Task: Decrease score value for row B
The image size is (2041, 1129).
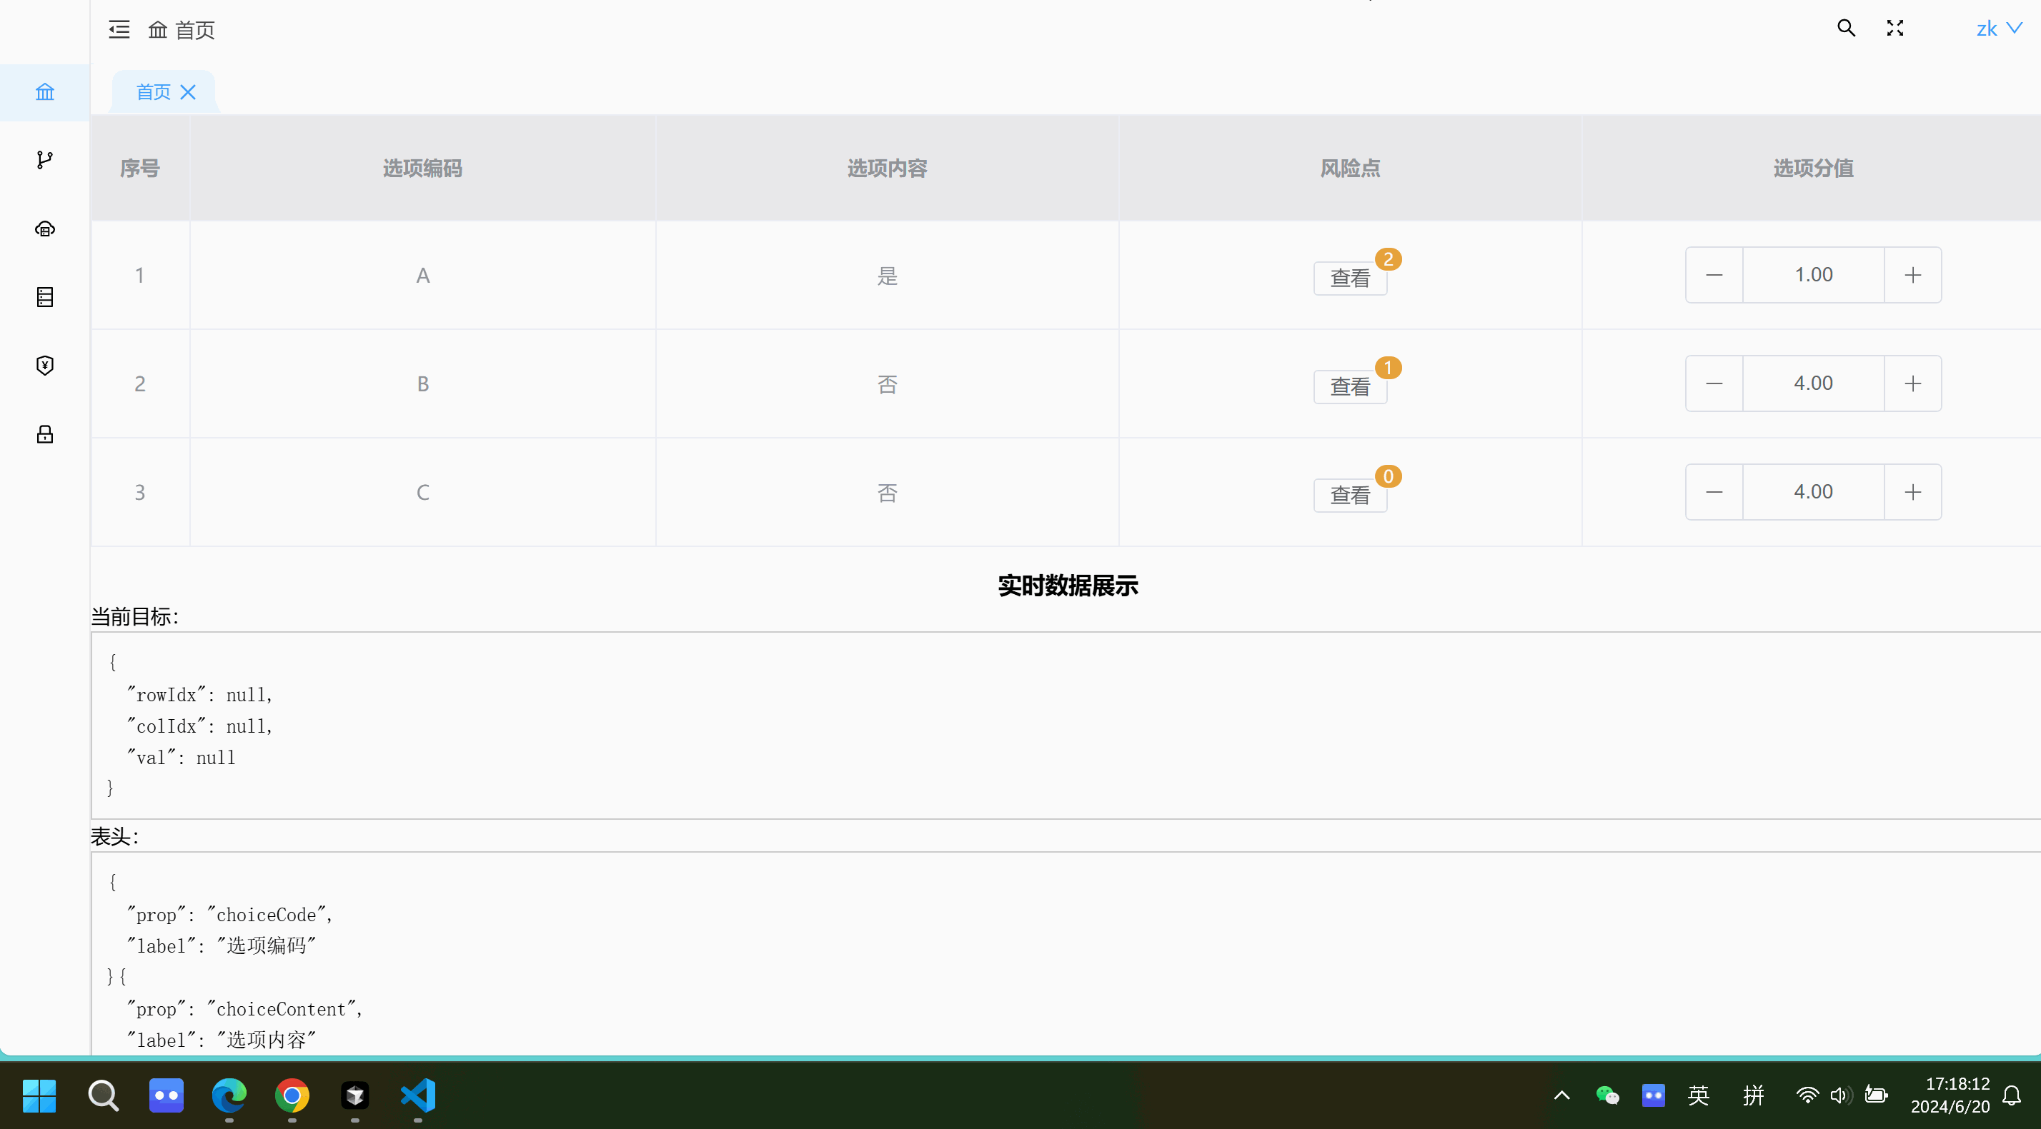Action: coord(1714,383)
